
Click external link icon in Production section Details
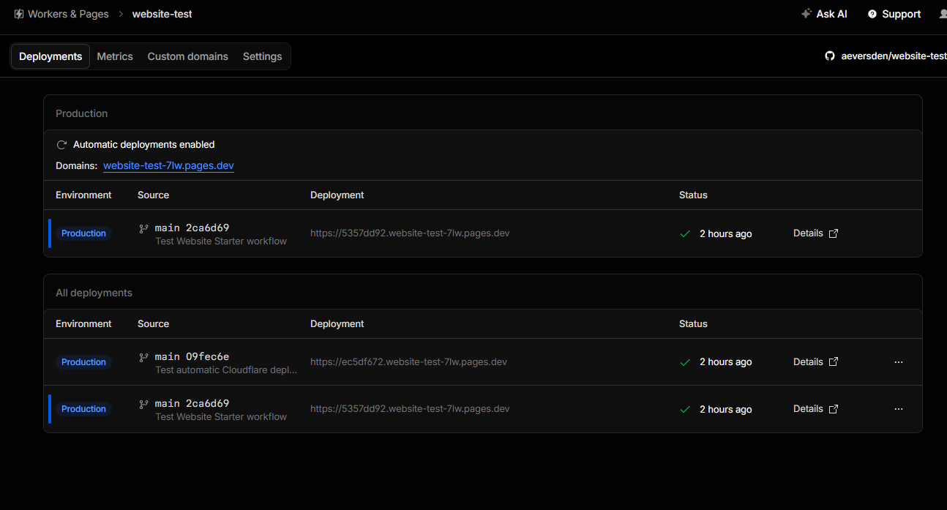click(834, 233)
